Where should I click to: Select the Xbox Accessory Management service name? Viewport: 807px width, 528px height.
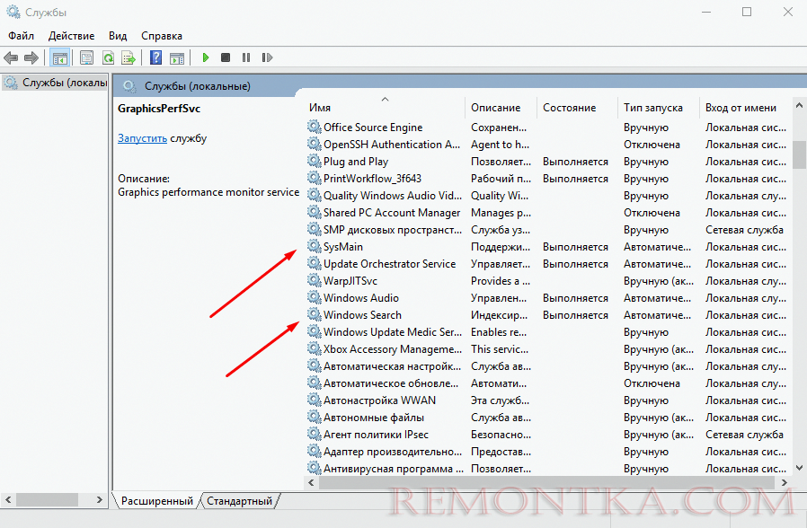[x=393, y=349]
